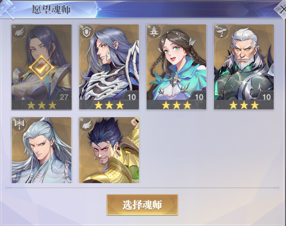This screenshot has height=226, width=286.
Task: Click the three-star rating under the purple-haired man
Action: pyautogui.click(x=109, y=105)
